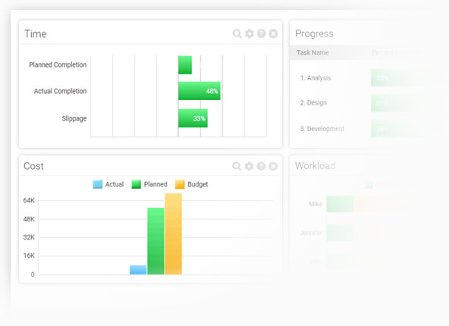Open the Time widget gear settings
This screenshot has width=449, height=326.
click(250, 34)
